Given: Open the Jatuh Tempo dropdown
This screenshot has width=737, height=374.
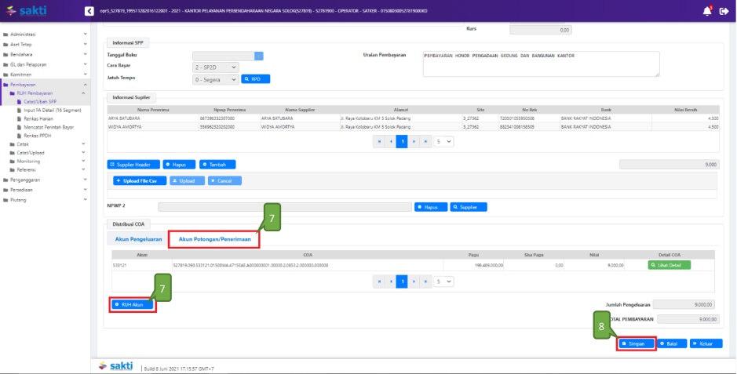Looking at the screenshot, I should click(214, 79).
